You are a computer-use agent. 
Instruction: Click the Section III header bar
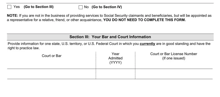point(110,37)
